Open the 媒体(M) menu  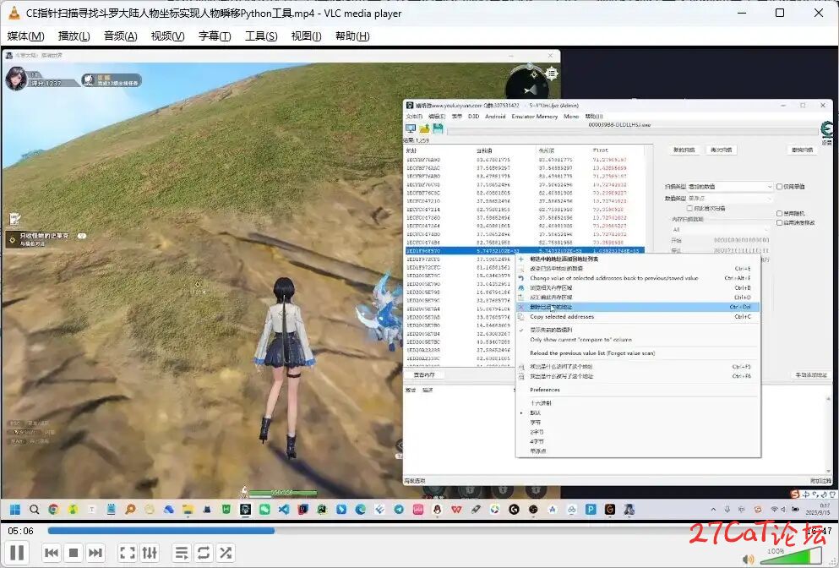click(25, 35)
